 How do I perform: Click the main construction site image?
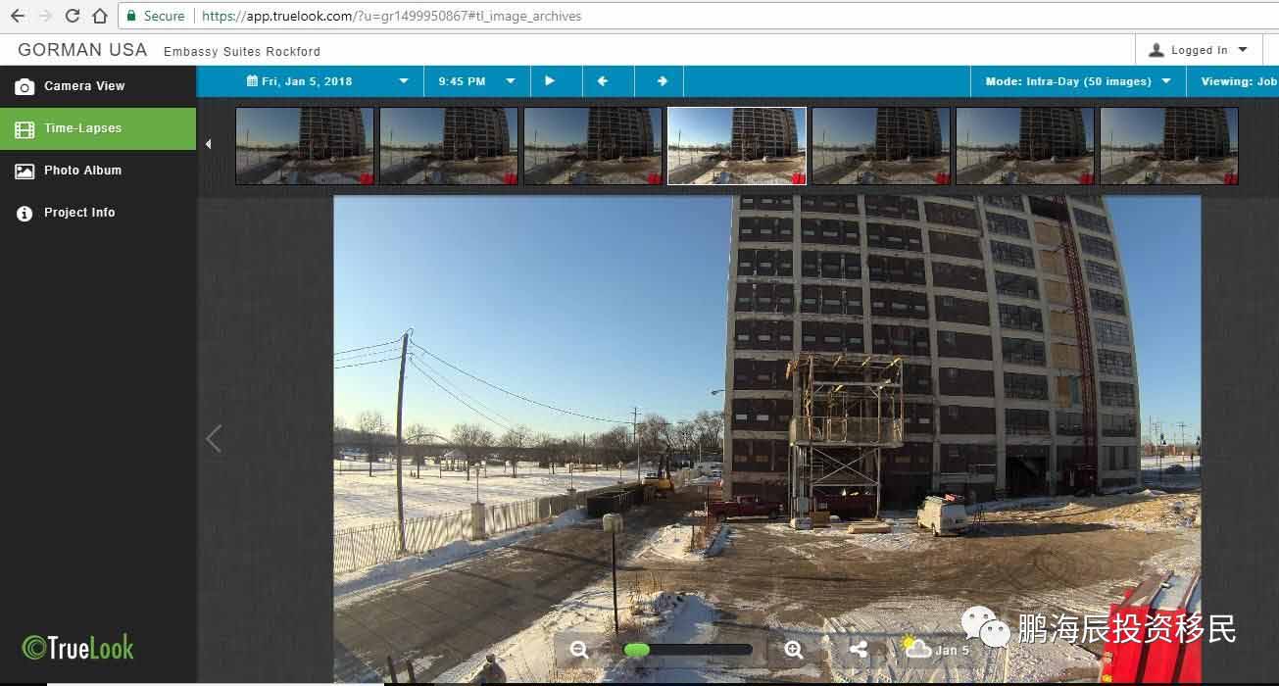(767, 439)
